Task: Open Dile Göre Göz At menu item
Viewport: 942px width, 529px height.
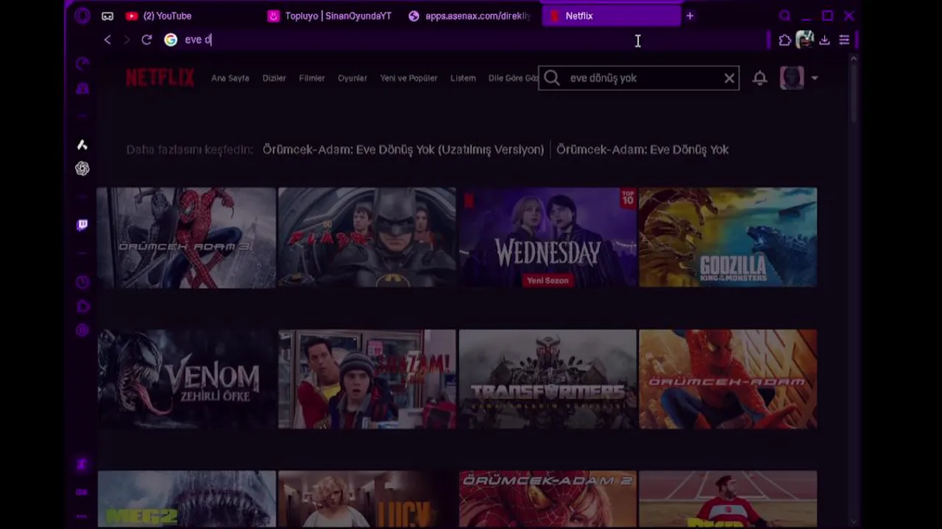Action: (513, 78)
